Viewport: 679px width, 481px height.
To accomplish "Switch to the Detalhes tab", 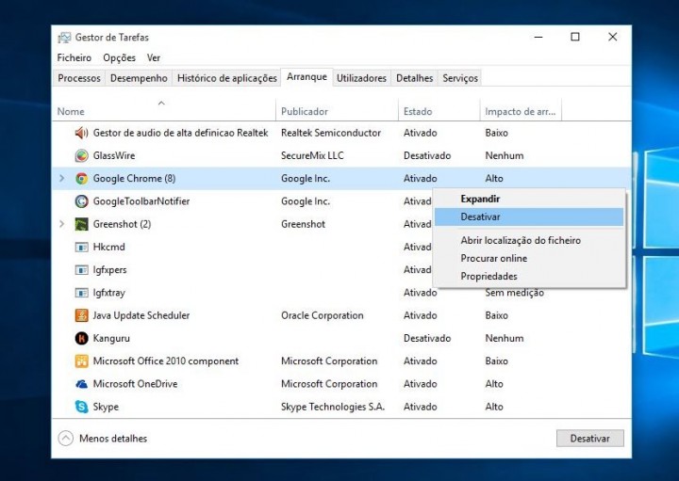I will pyautogui.click(x=414, y=78).
